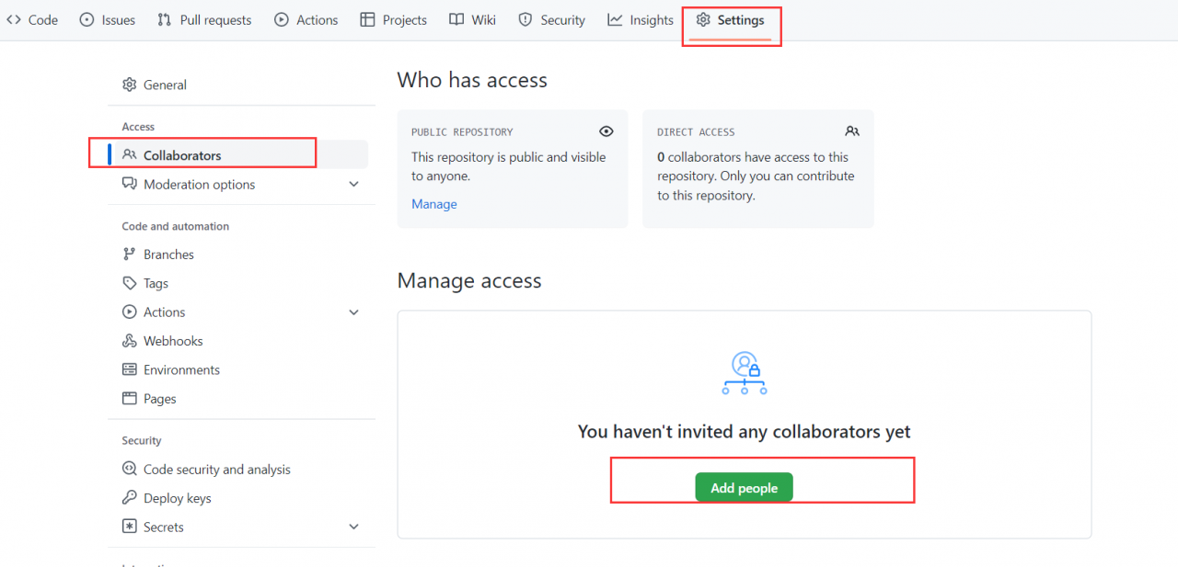Click the 'PUBLIC REPOSITORY' label

point(462,132)
